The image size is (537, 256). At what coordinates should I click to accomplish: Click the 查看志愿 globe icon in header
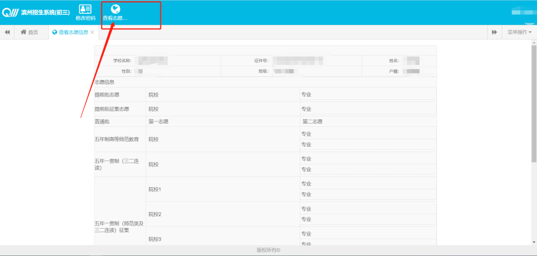click(115, 8)
